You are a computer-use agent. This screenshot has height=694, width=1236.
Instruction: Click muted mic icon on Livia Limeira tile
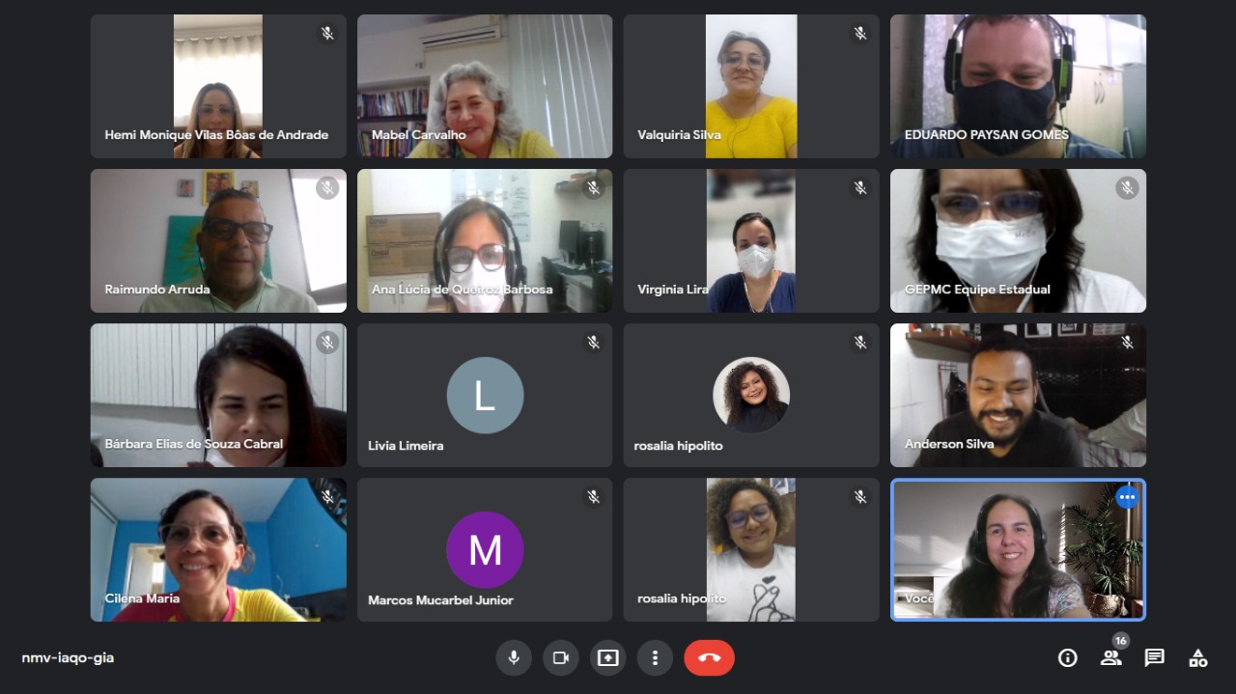pos(594,343)
